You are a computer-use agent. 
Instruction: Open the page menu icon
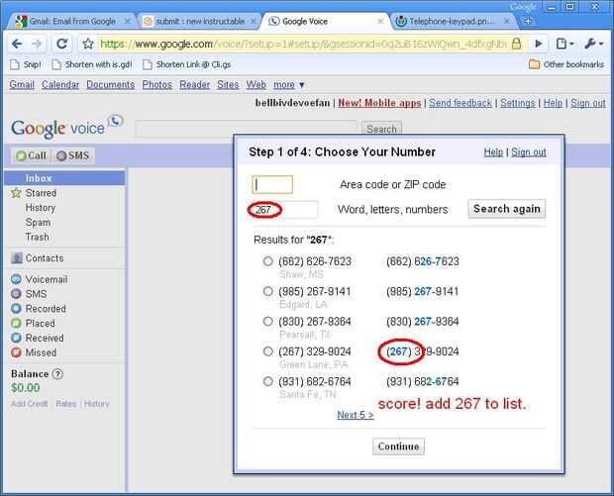pyautogui.click(x=564, y=44)
